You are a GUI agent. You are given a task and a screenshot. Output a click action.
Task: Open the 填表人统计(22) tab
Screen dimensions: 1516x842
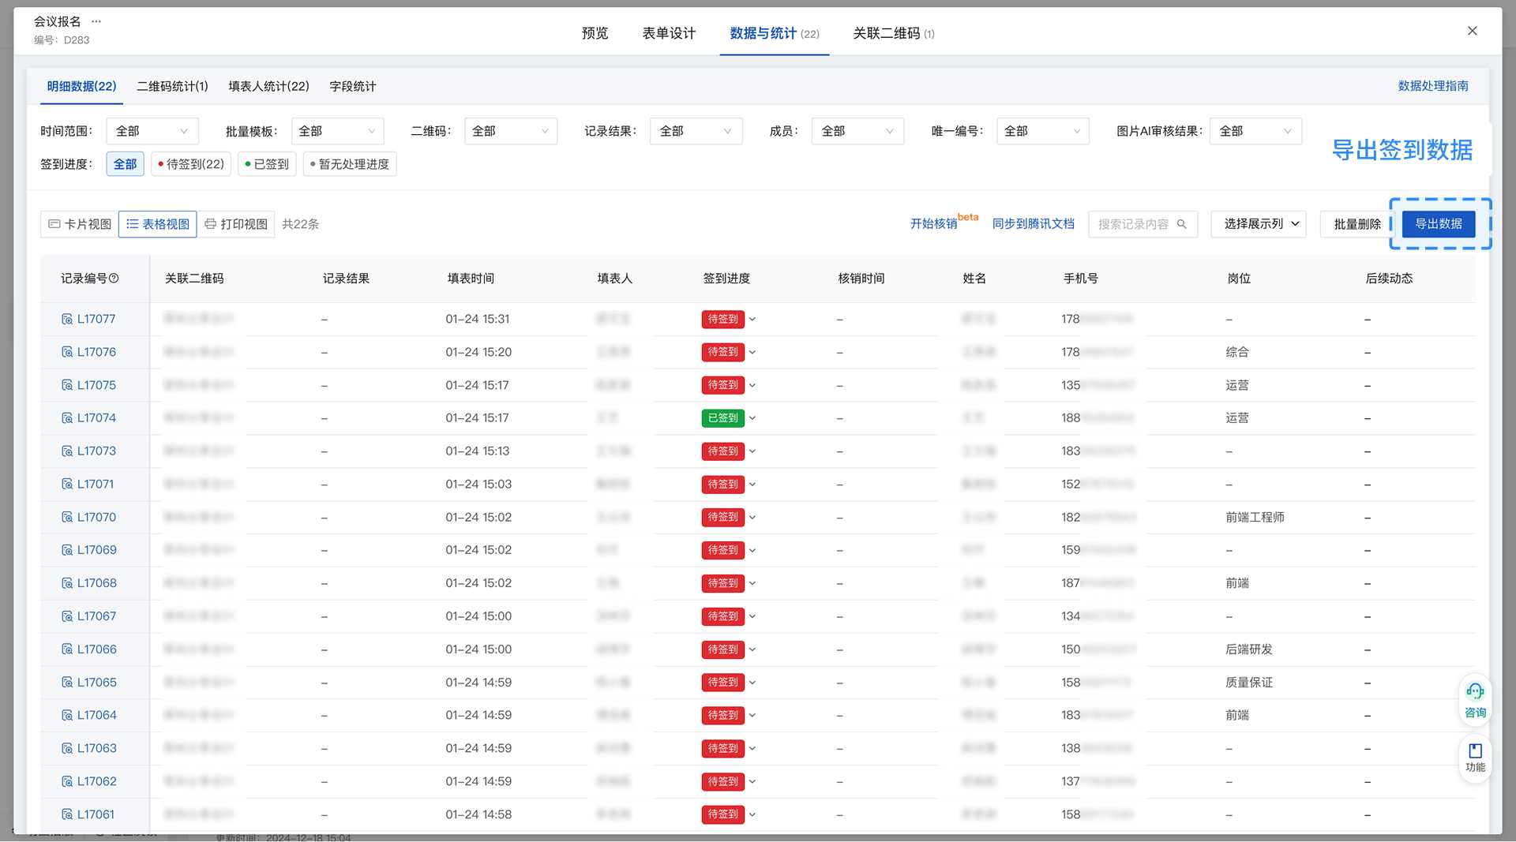(x=268, y=86)
